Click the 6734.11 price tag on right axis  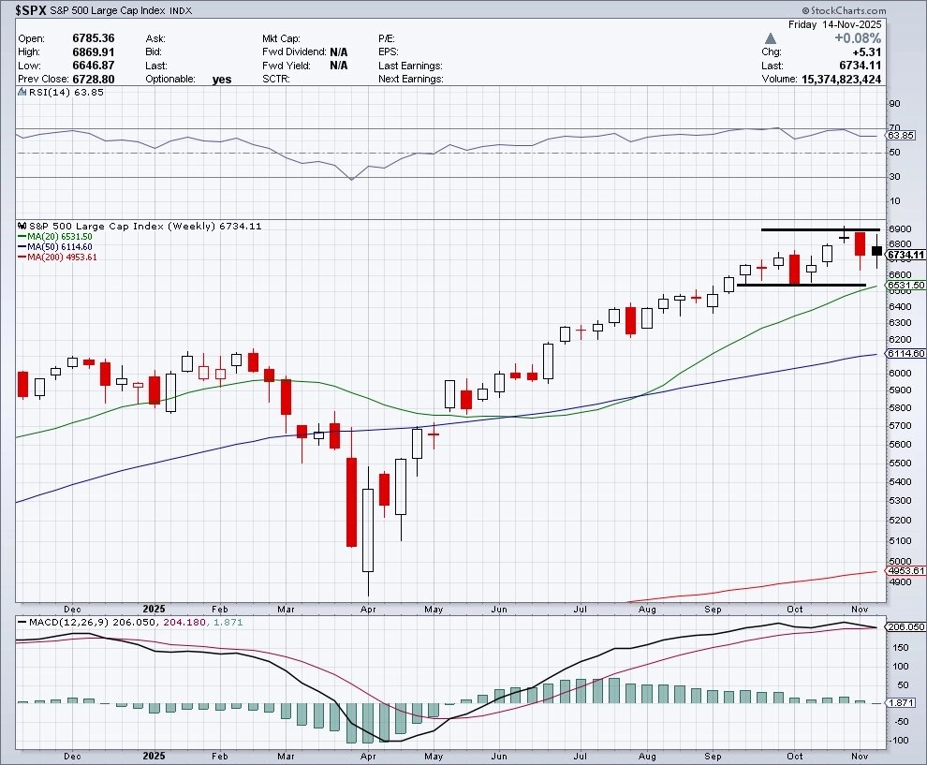tap(905, 255)
